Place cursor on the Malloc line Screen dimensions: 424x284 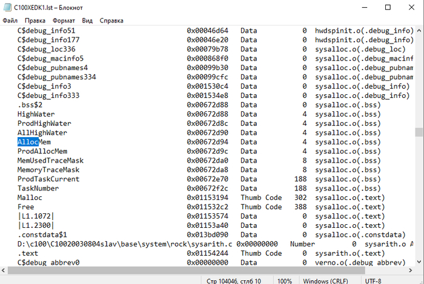(30, 198)
